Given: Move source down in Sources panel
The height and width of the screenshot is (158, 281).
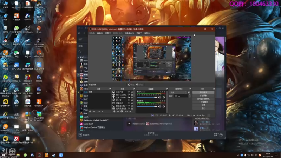Looking at the screenshot, I should [x=130, y=111].
